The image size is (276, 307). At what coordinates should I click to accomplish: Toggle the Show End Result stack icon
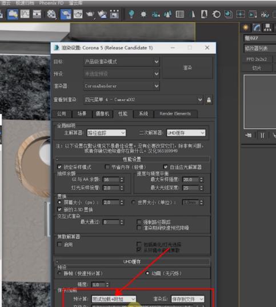(x=262, y=135)
